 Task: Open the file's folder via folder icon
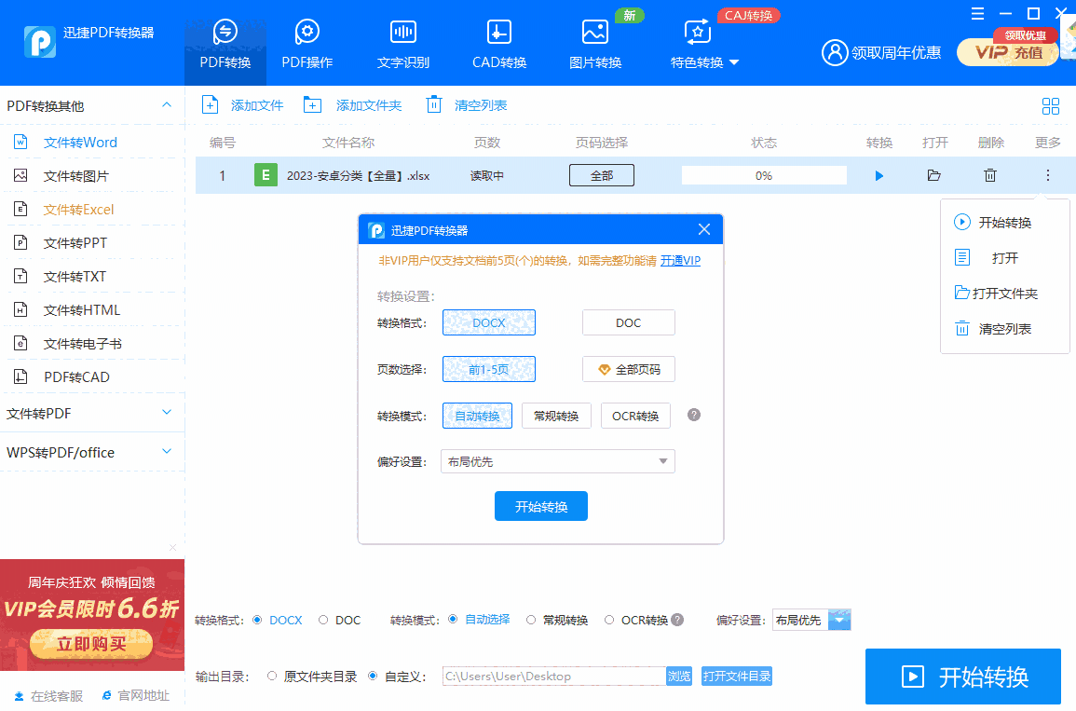point(933,174)
